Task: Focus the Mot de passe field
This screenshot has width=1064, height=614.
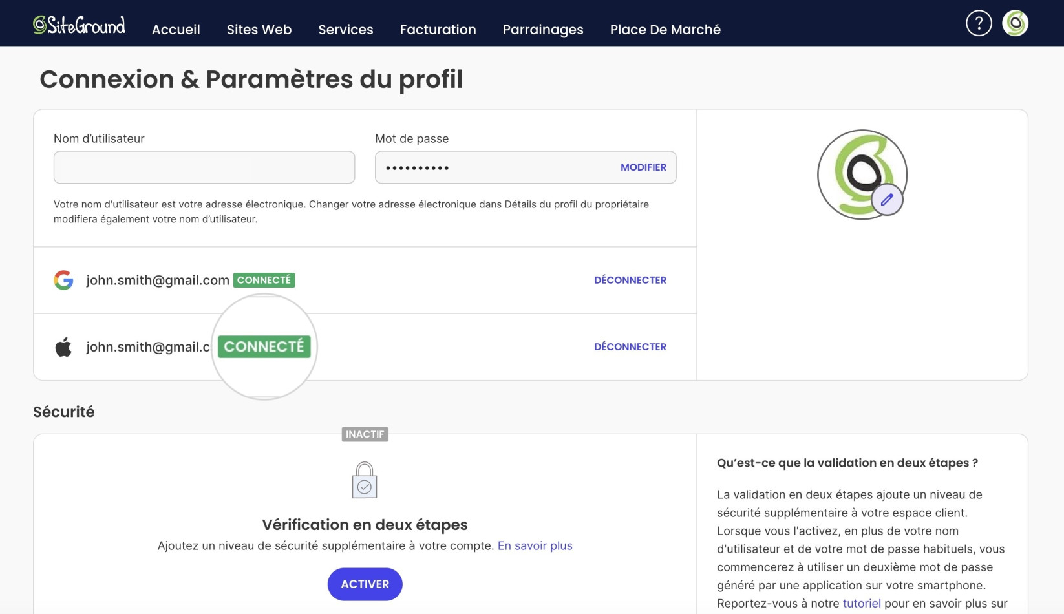Action: pyautogui.click(x=526, y=167)
